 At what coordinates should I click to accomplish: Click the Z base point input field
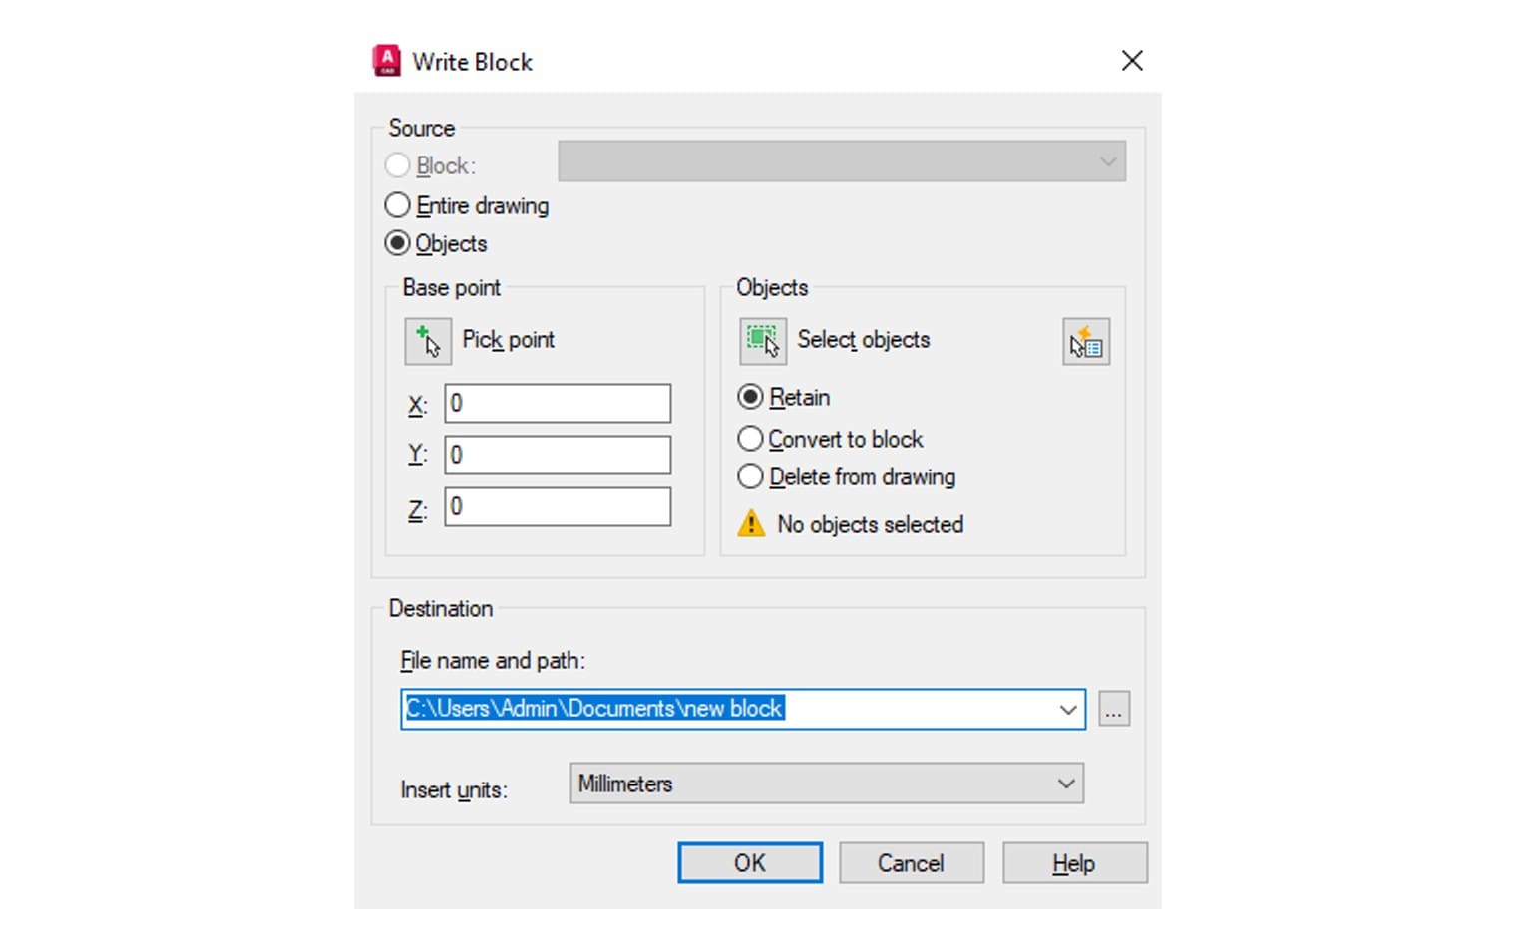coord(558,506)
